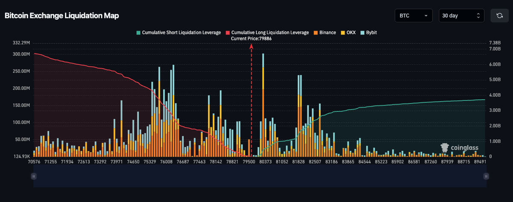
Task: Toggle the OKX legend entry
Action: [348, 32]
